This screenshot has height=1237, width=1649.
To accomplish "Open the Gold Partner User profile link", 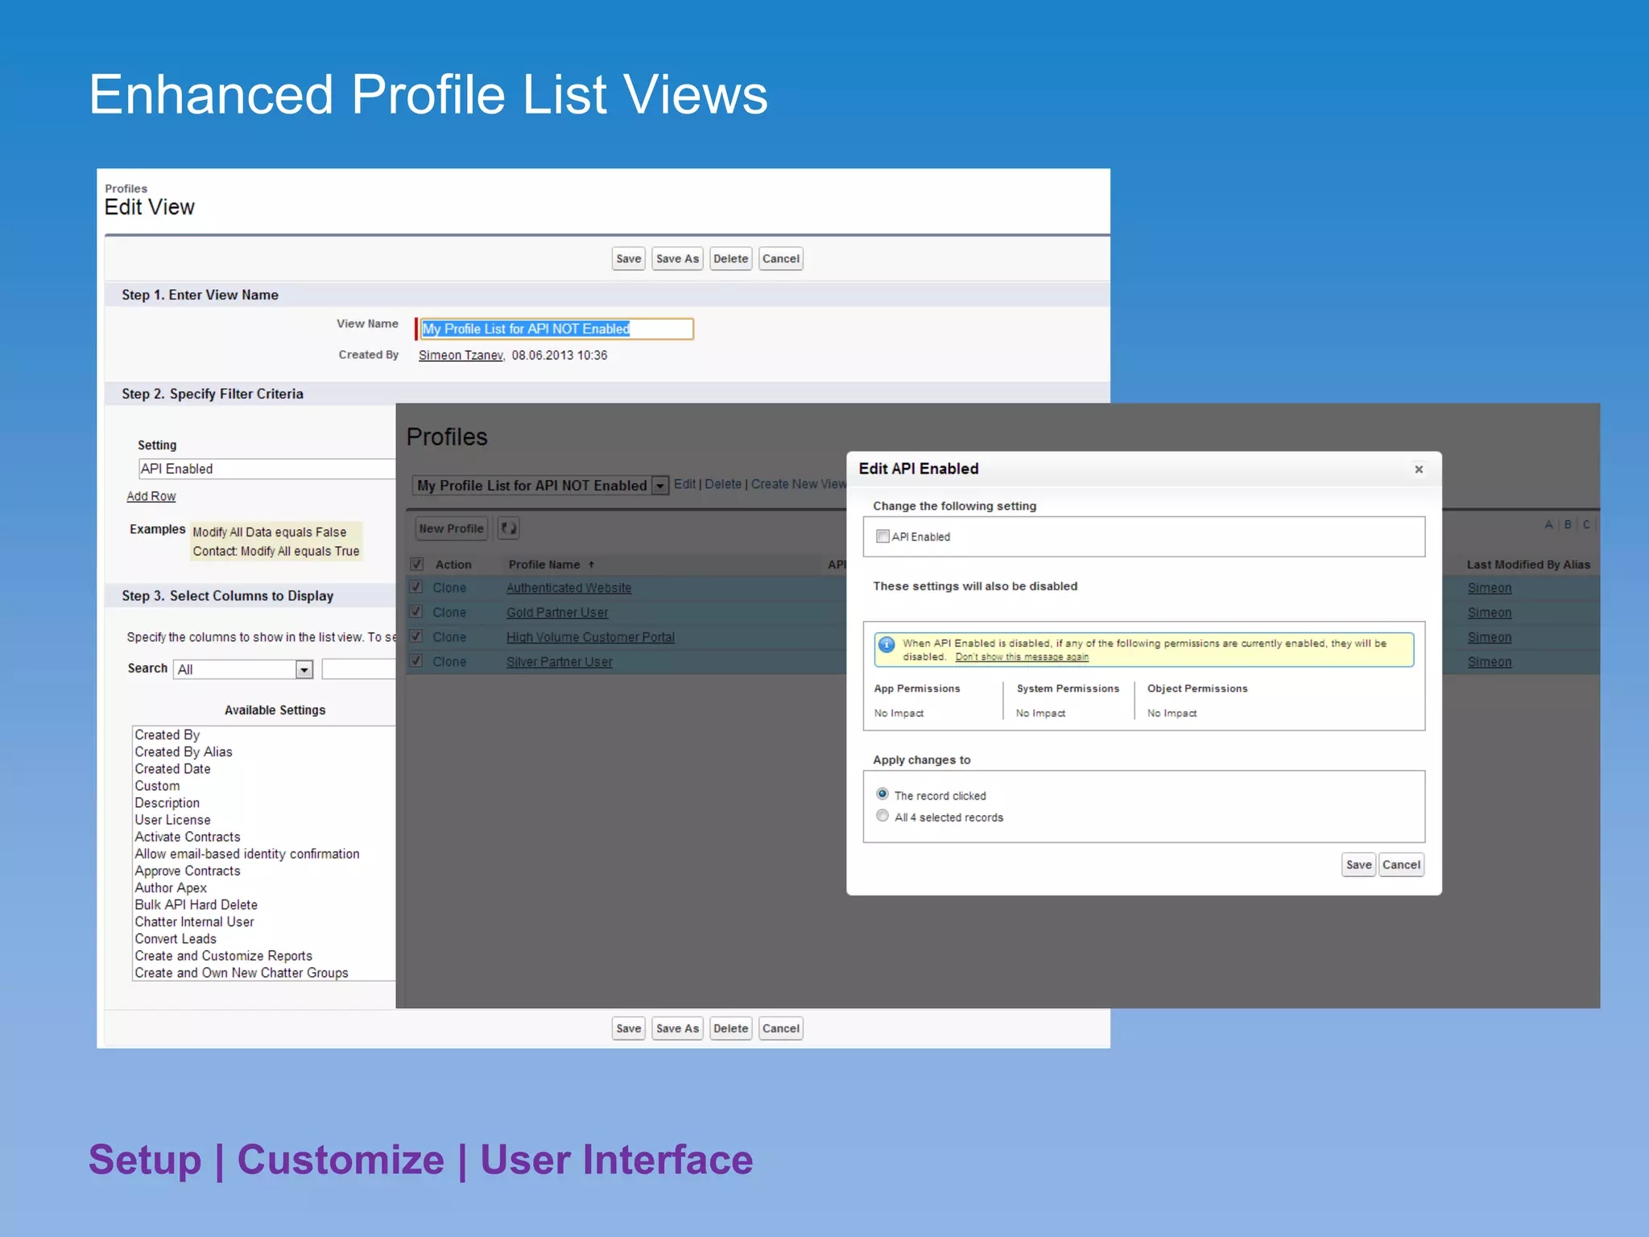I will pyautogui.click(x=557, y=613).
